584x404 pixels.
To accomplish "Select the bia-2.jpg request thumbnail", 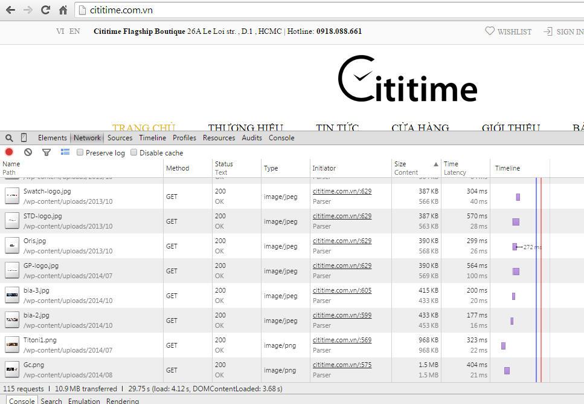I will (12, 320).
